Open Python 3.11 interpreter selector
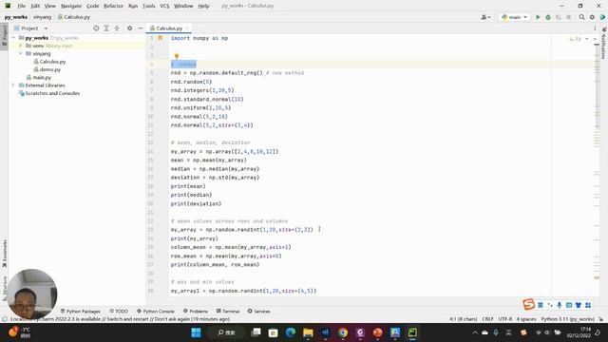 [567, 319]
